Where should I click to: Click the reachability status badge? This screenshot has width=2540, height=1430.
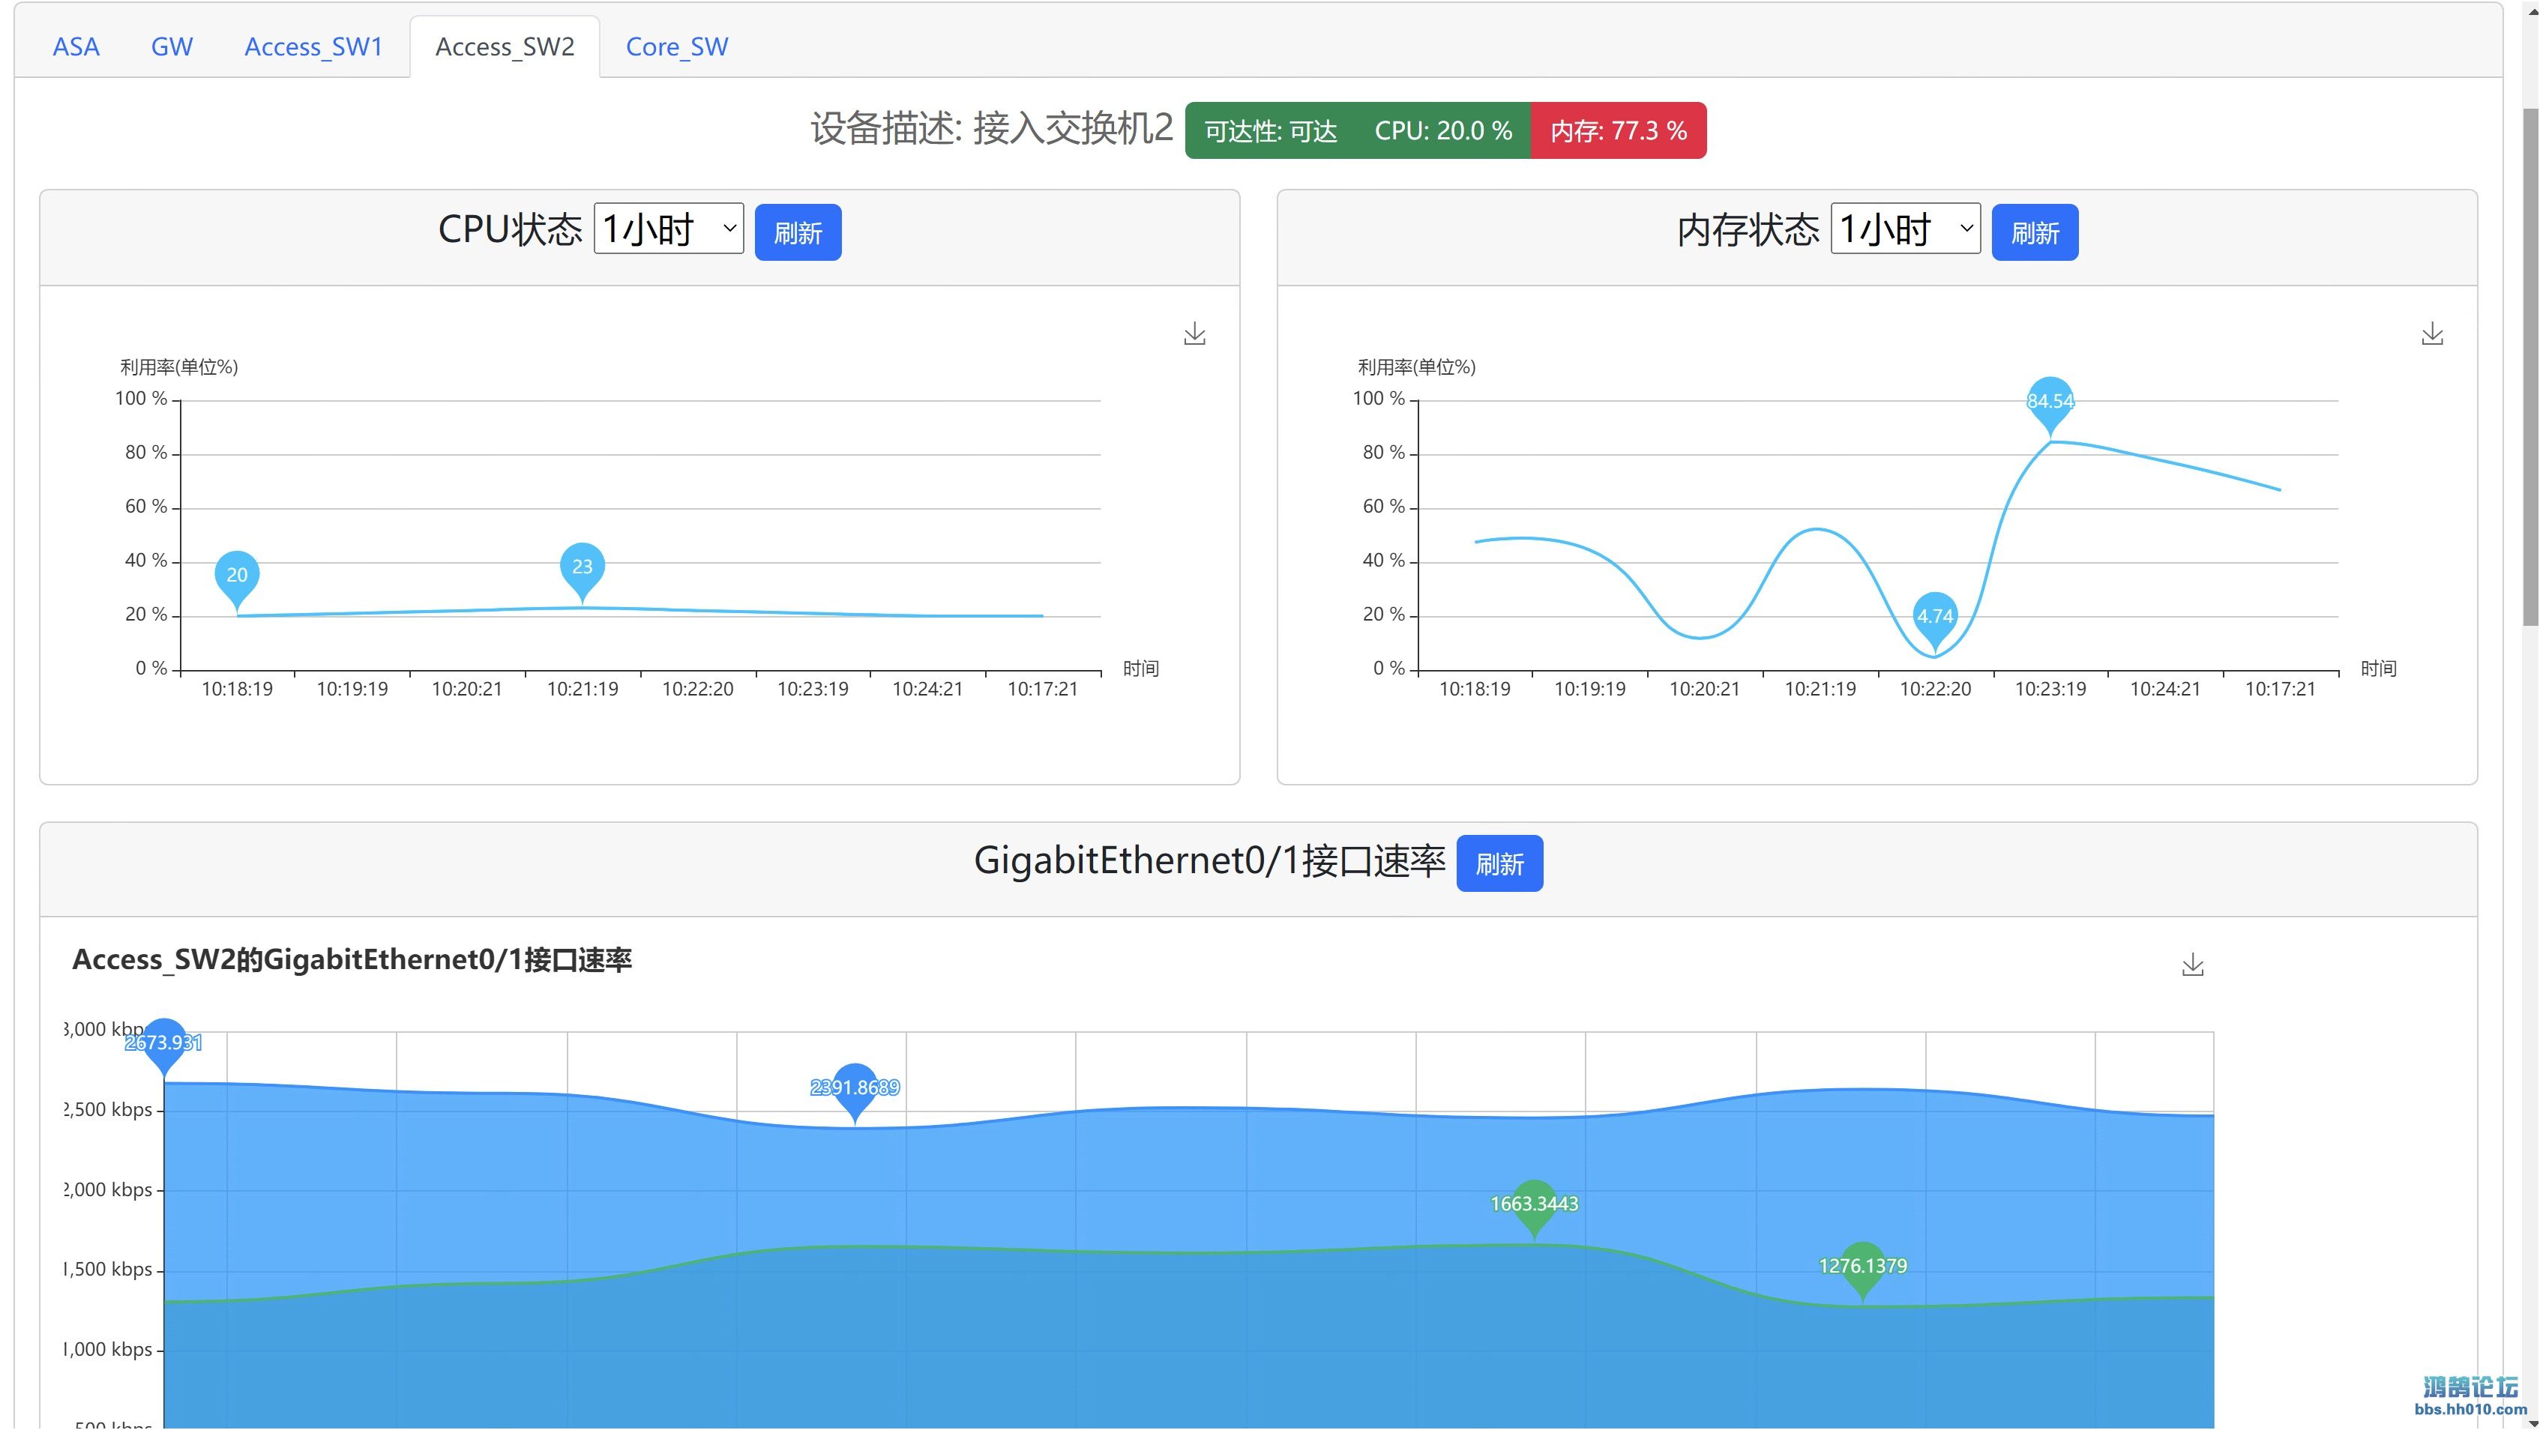coord(1270,131)
